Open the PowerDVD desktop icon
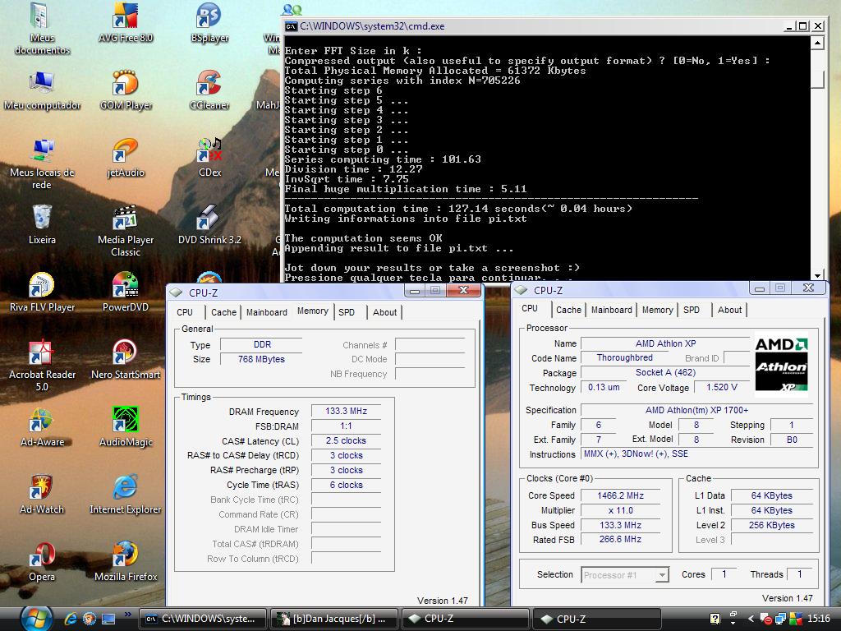 tap(126, 292)
